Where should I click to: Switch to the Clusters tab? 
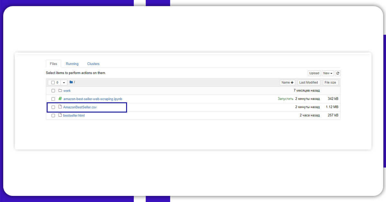[93, 64]
